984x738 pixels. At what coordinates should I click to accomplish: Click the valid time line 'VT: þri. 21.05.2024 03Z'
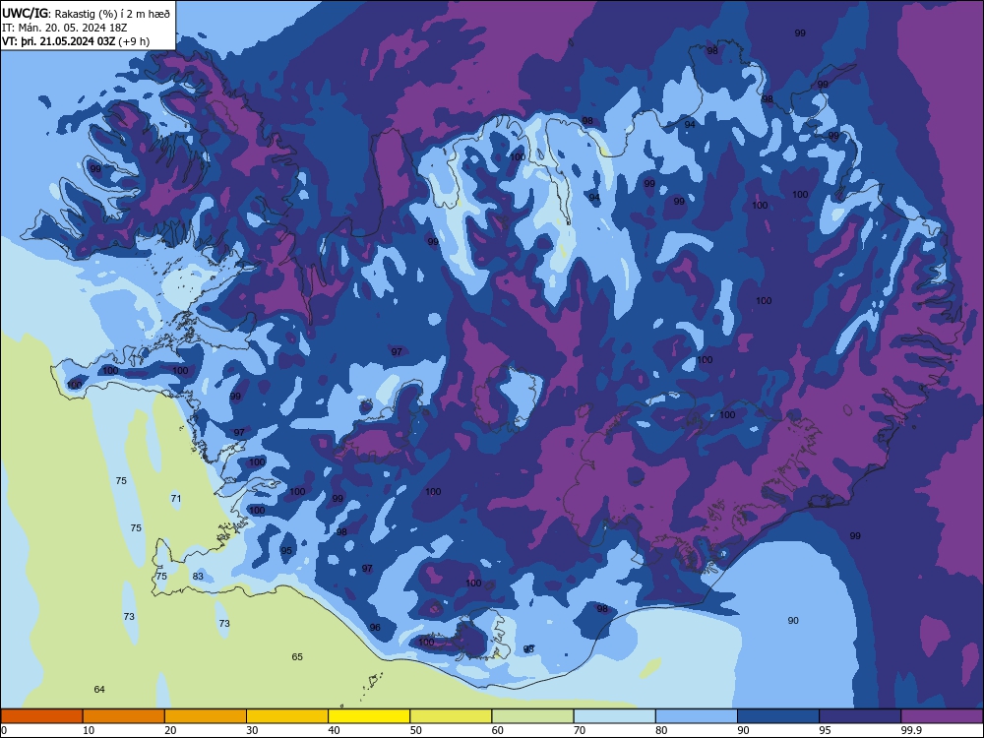coord(58,41)
